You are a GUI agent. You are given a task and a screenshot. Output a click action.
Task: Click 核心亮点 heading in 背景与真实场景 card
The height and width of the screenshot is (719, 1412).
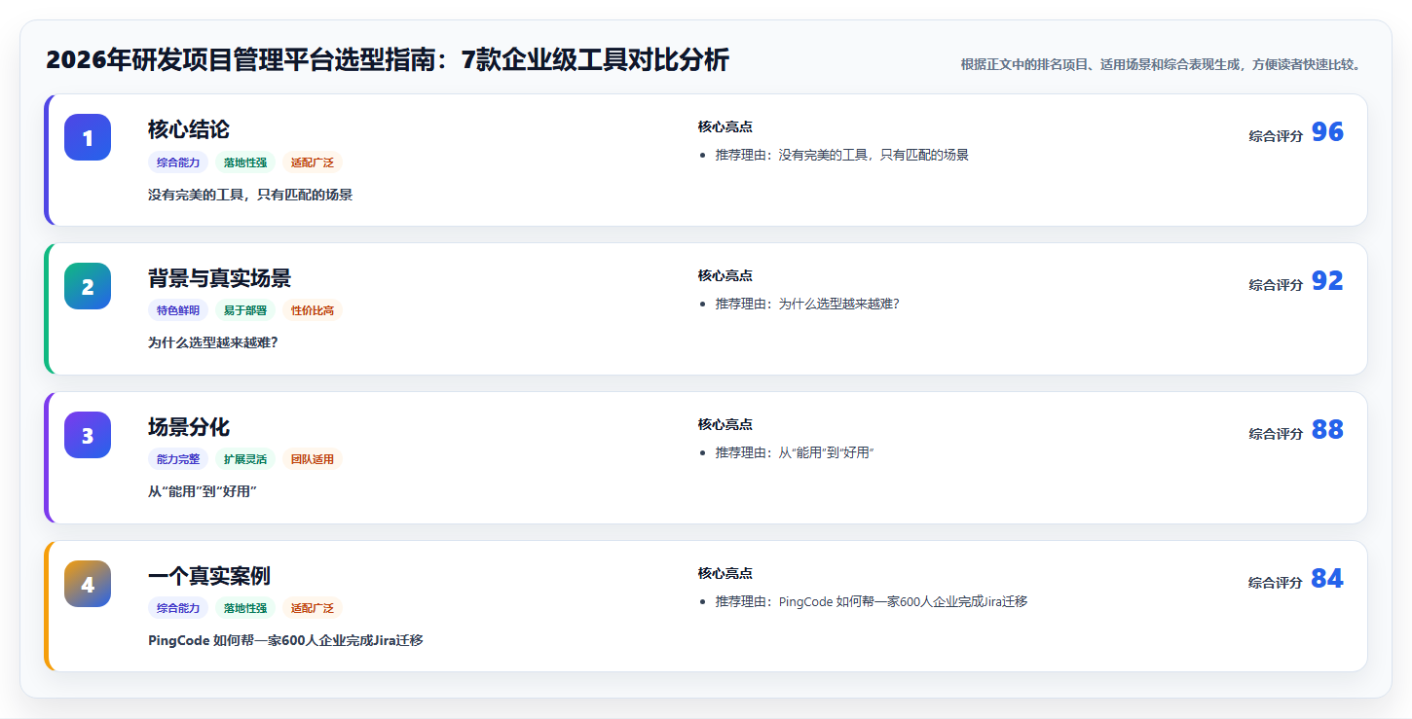pos(725,275)
